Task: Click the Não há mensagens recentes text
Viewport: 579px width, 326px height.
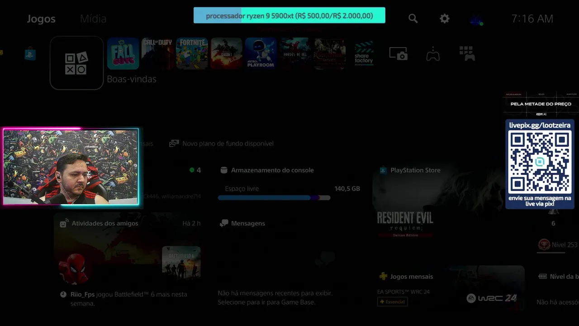Action: point(275,297)
